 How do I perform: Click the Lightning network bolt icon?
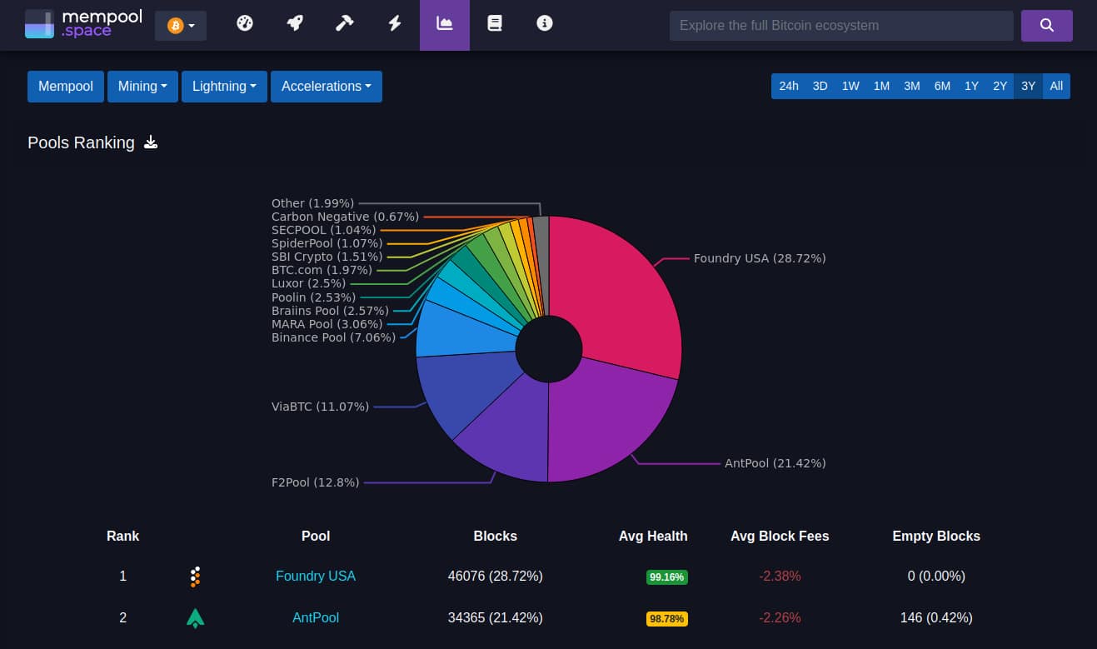click(394, 23)
